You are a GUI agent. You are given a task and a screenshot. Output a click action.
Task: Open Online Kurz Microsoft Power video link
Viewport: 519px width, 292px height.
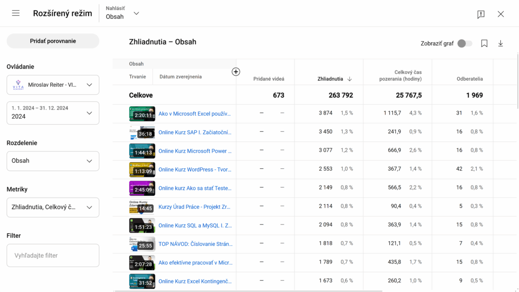(x=195, y=151)
